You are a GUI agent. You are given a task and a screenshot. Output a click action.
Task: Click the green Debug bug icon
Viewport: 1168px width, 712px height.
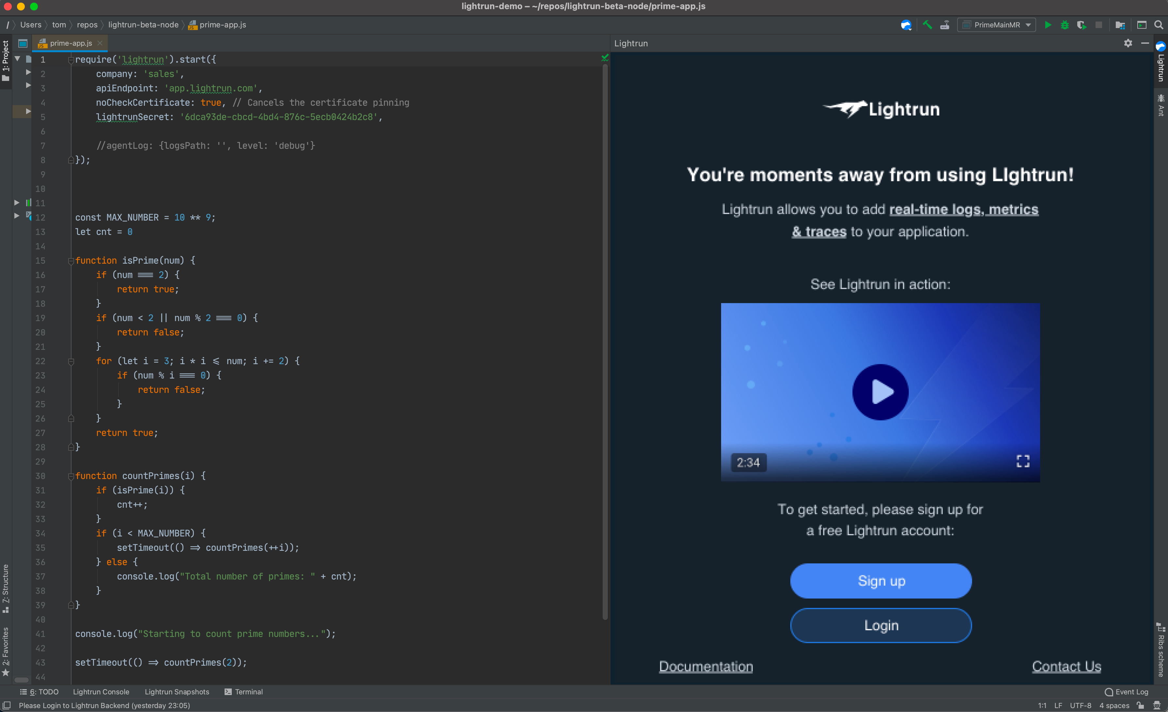(1065, 24)
